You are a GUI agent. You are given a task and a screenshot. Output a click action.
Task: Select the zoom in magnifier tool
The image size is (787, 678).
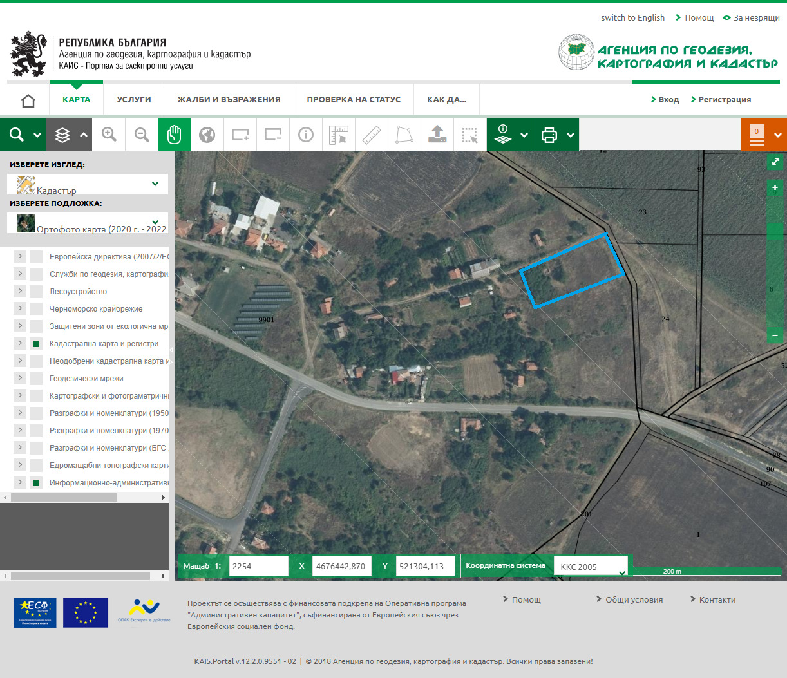point(109,135)
